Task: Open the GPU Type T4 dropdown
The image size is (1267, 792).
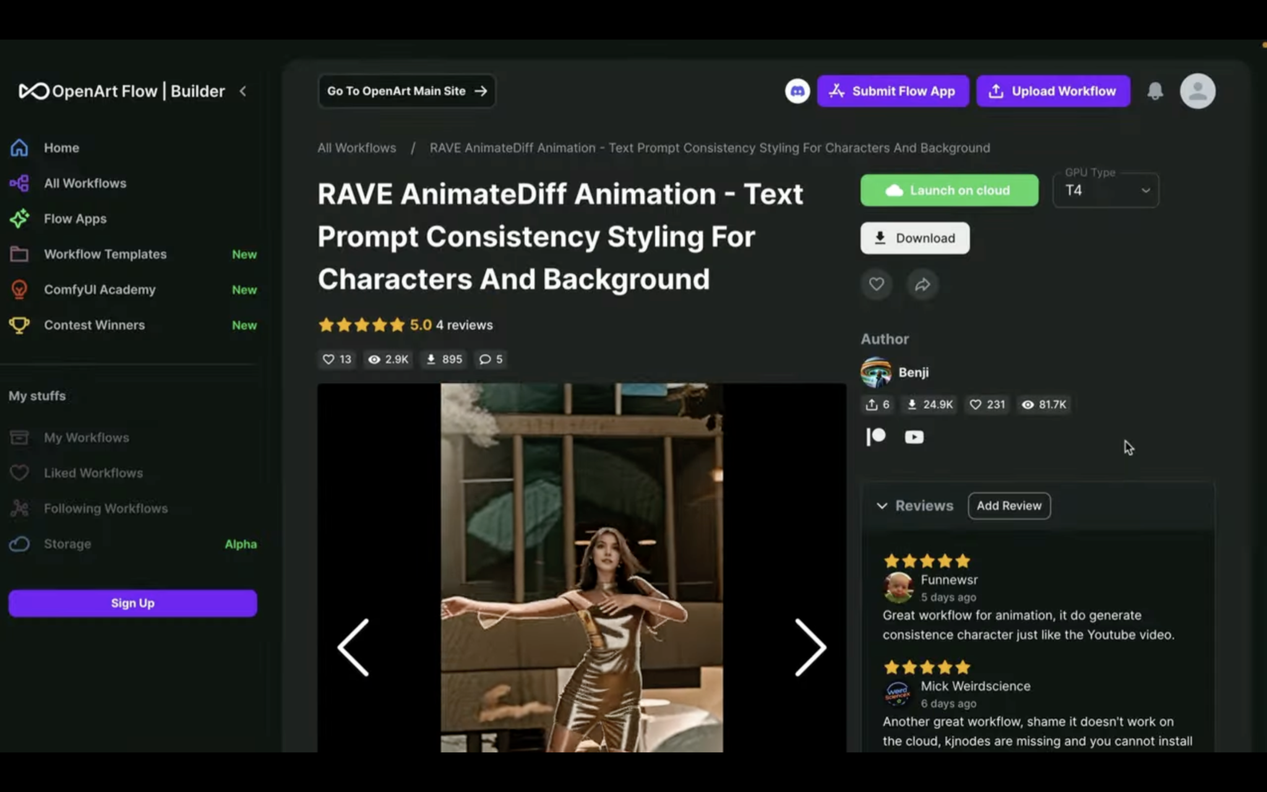Action: 1105,190
